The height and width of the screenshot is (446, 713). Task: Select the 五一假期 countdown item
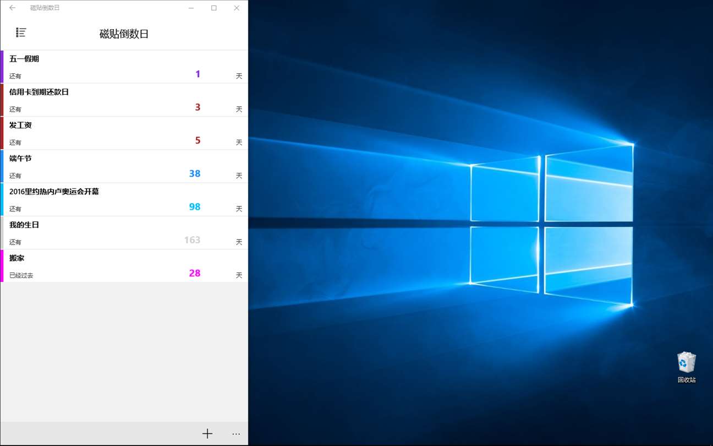pyautogui.click(x=124, y=67)
